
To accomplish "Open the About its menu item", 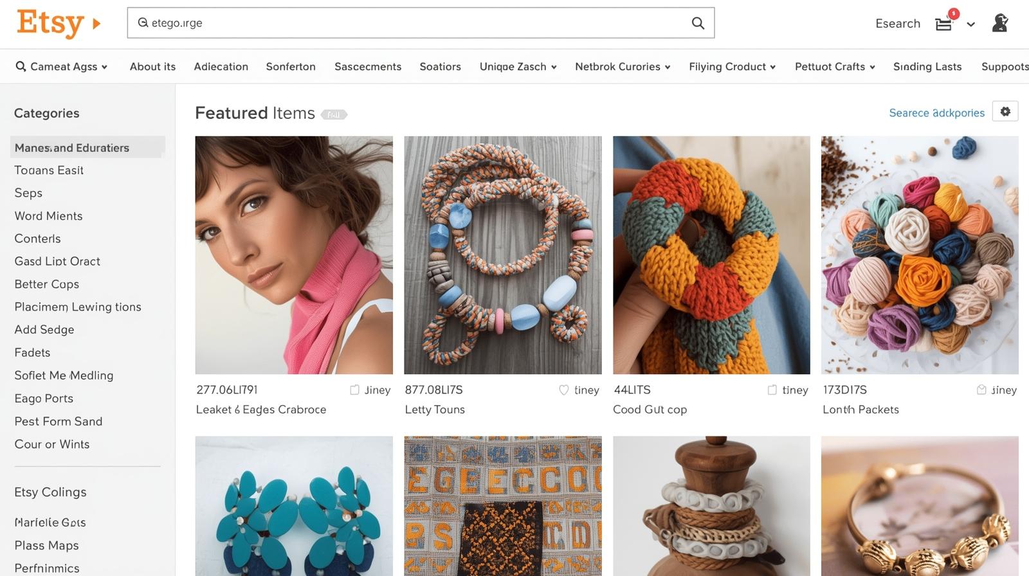I will (x=152, y=66).
